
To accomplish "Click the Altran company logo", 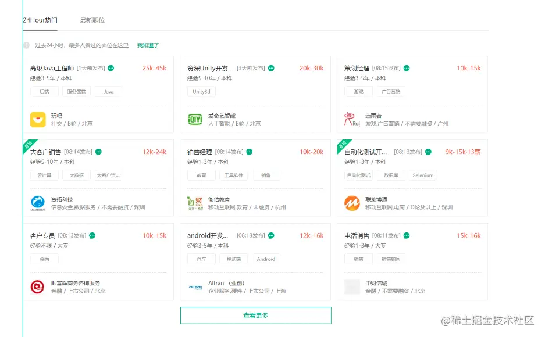I will pos(195,287).
